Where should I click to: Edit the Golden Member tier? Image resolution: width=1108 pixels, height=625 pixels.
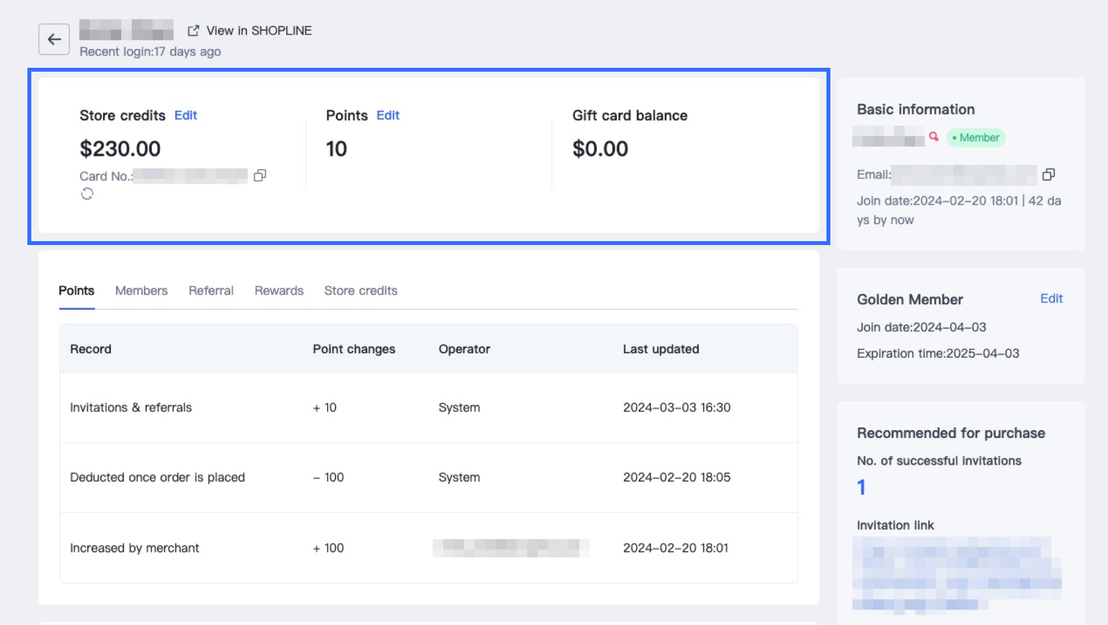[x=1051, y=298]
